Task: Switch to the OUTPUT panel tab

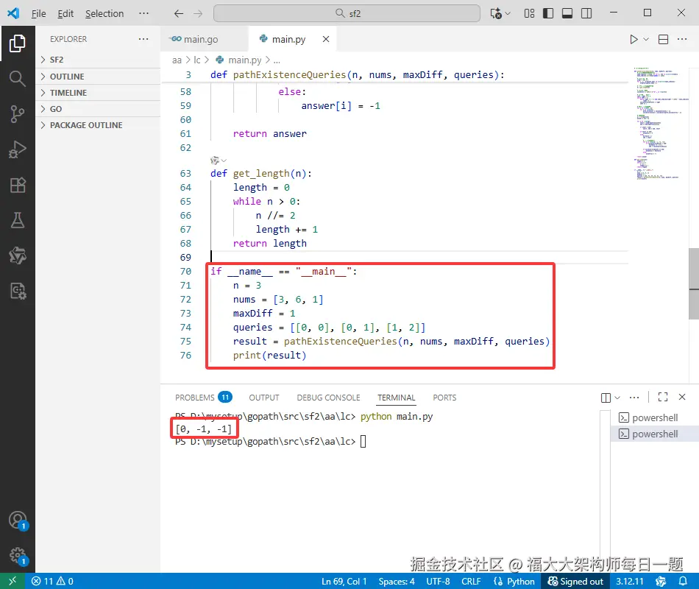Action: pos(264,397)
